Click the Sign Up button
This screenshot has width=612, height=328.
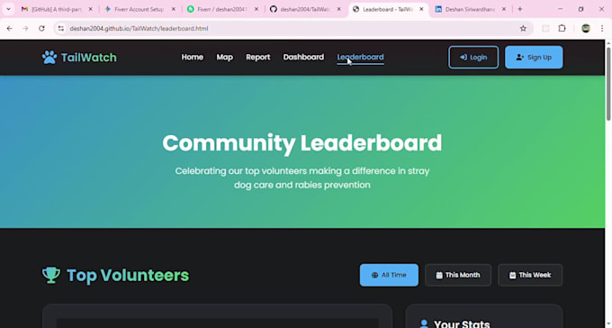pos(534,58)
